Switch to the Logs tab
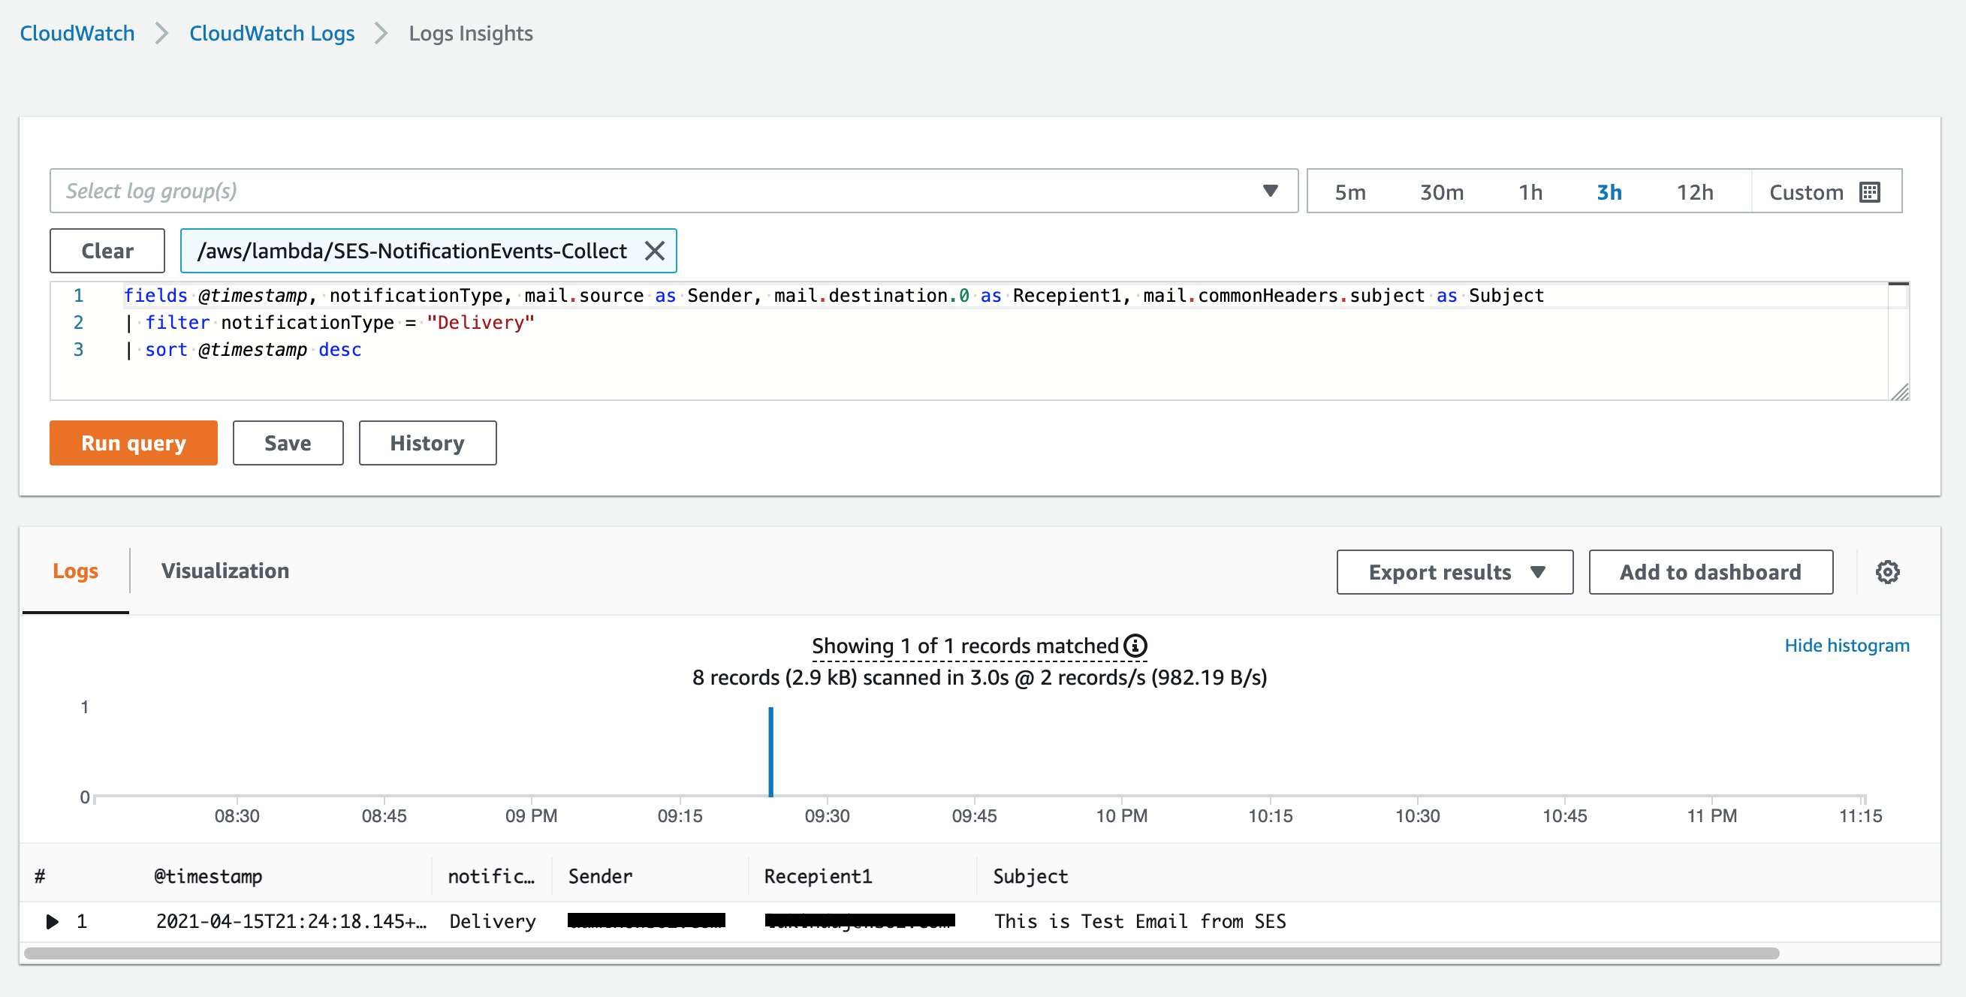The image size is (1966, 997). 76,571
